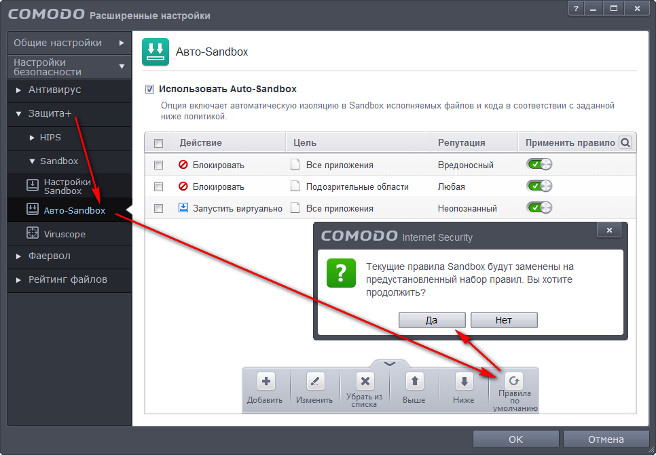656x455 pixels.
Task: Expand the Антивирус tree node
Action: tap(18, 90)
